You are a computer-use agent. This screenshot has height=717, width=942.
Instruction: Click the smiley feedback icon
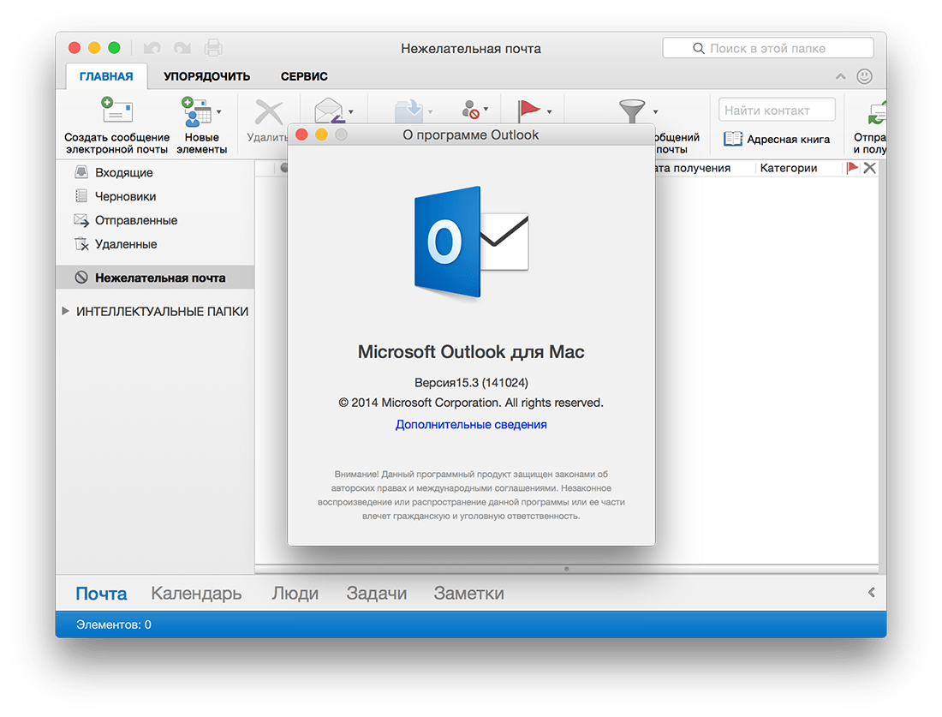tap(865, 76)
